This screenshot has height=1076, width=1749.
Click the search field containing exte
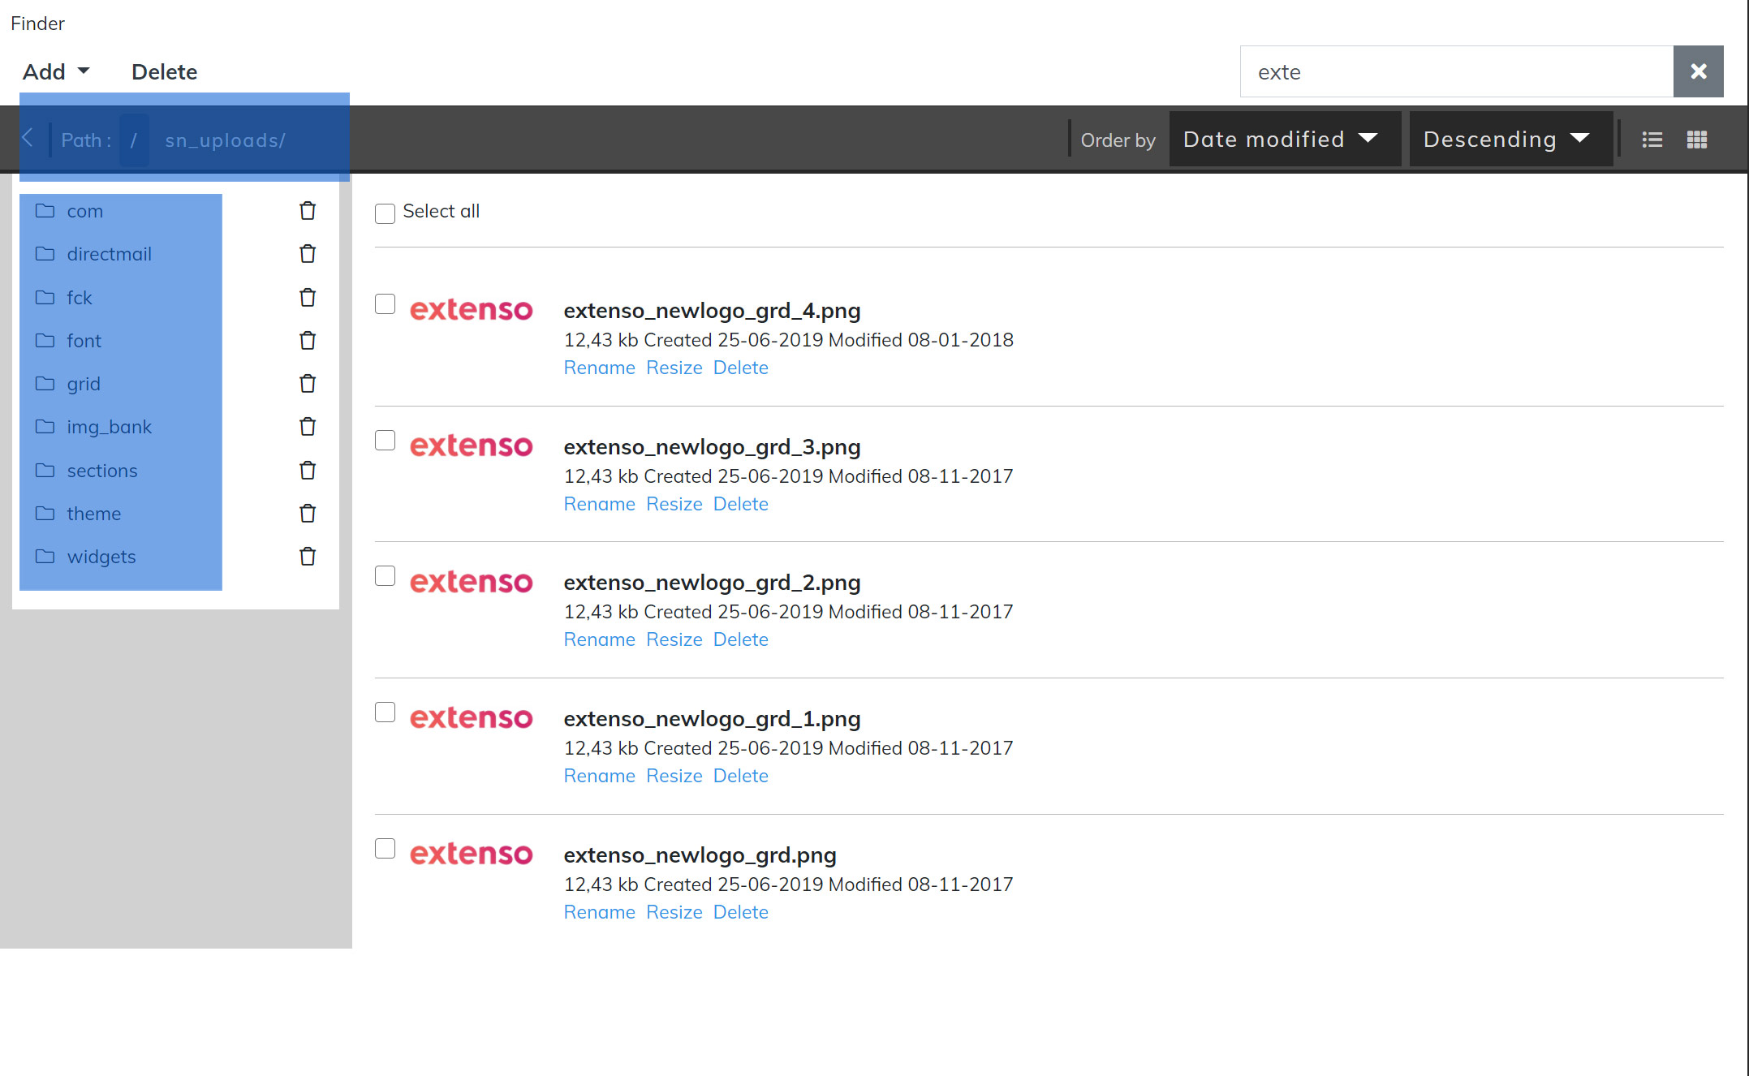click(1456, 71)
